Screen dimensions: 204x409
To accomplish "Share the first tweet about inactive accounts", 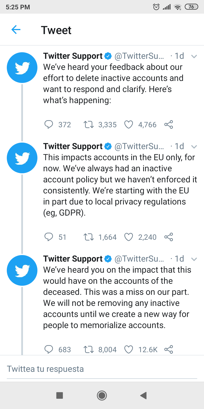I will (x=169, y=124).
